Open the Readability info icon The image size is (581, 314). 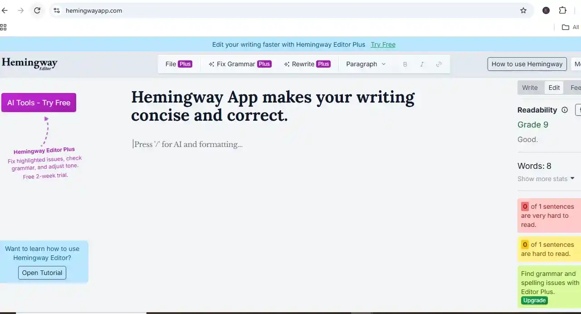click(x=565, y=110)
